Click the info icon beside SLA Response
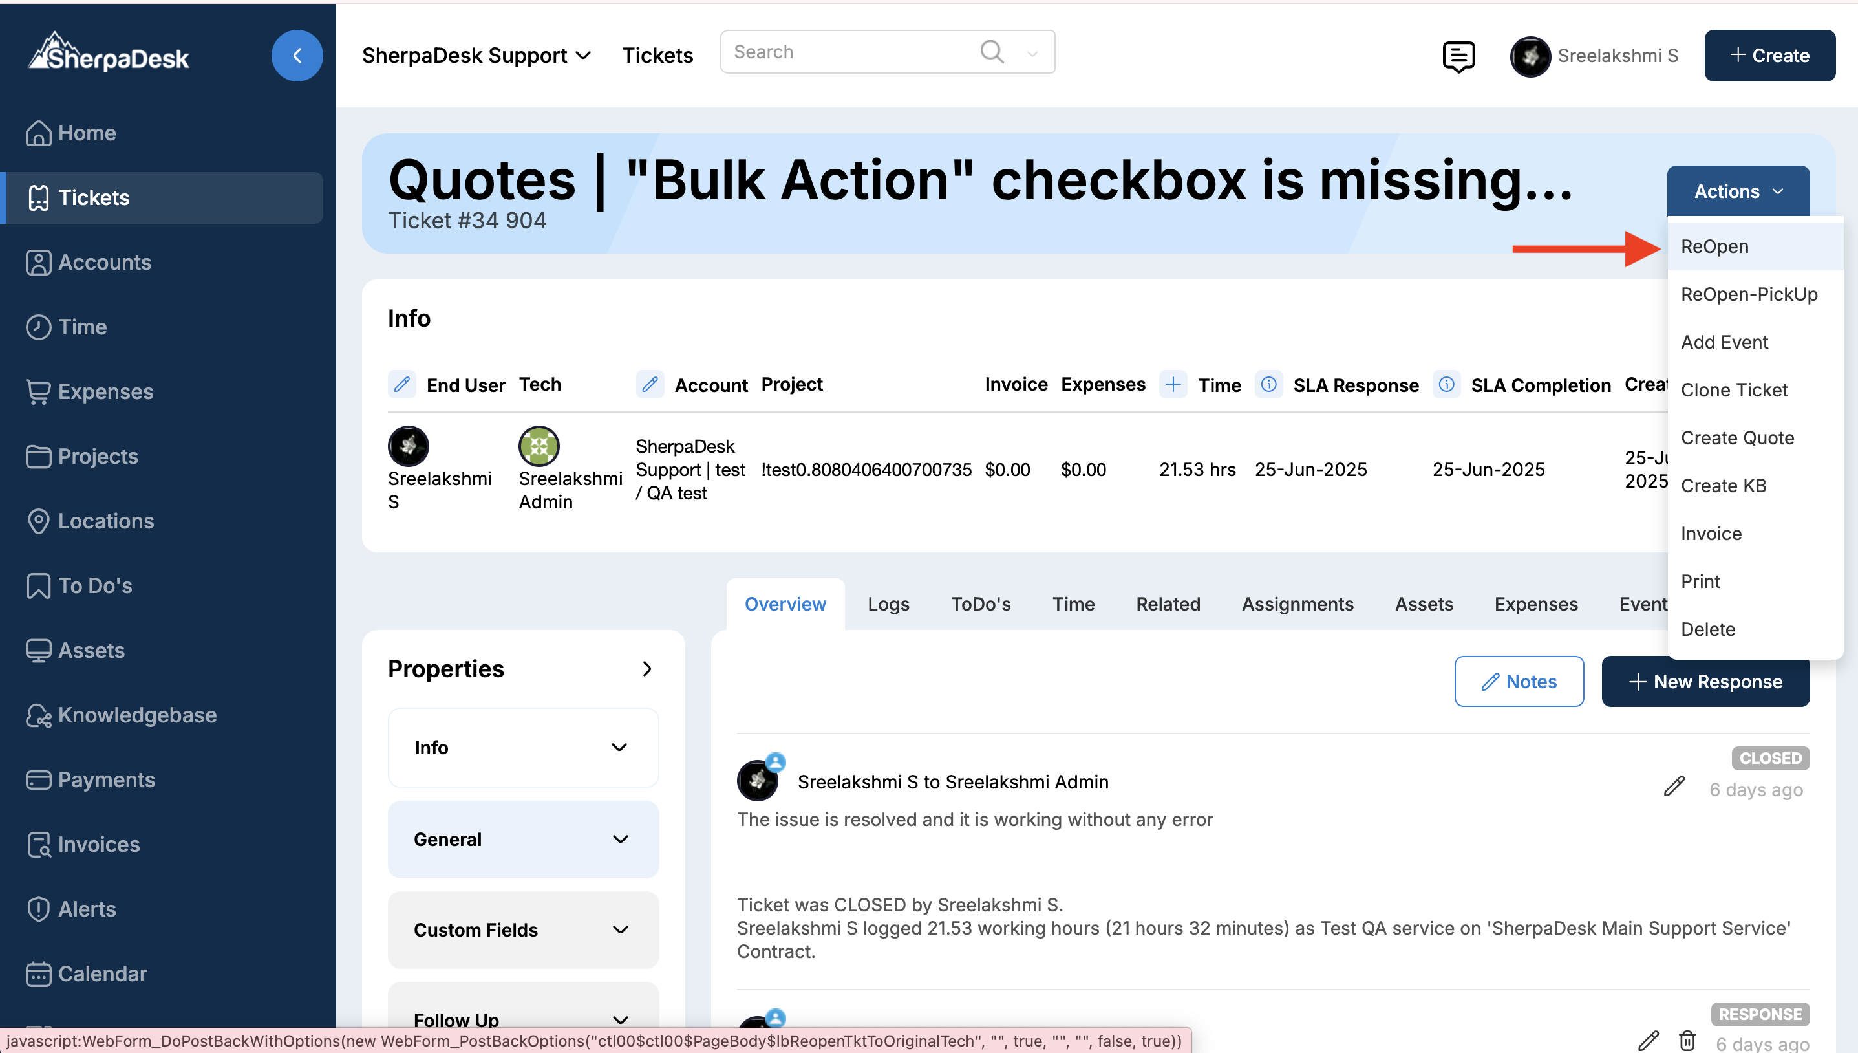The height and width of the screenshot is (1053, 1858). coord(1268,384)
